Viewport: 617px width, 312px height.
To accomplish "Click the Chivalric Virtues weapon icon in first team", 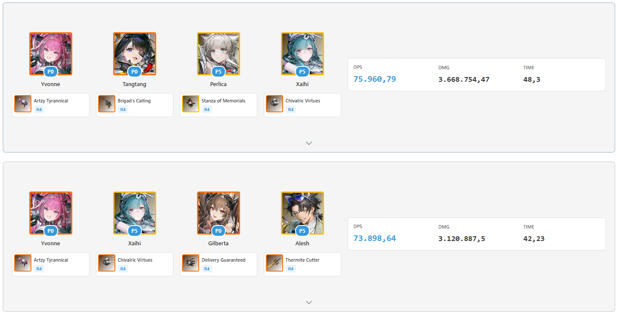I will click(275, 104).
